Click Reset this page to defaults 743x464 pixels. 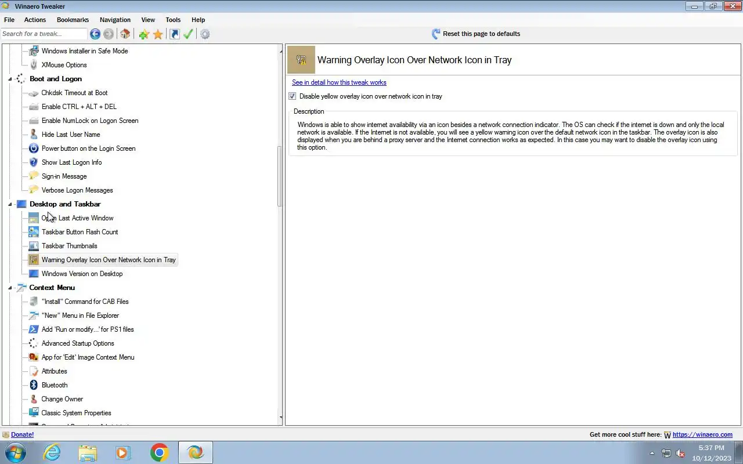[x=481, y=34]
